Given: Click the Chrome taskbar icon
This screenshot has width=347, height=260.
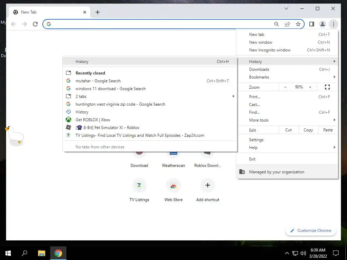Looking at the screenshot, I should (58, 253).
